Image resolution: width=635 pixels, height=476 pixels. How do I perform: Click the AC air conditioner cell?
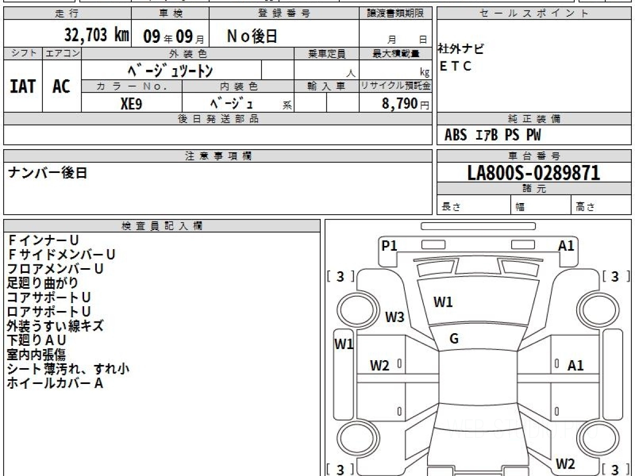pos(61,86)
